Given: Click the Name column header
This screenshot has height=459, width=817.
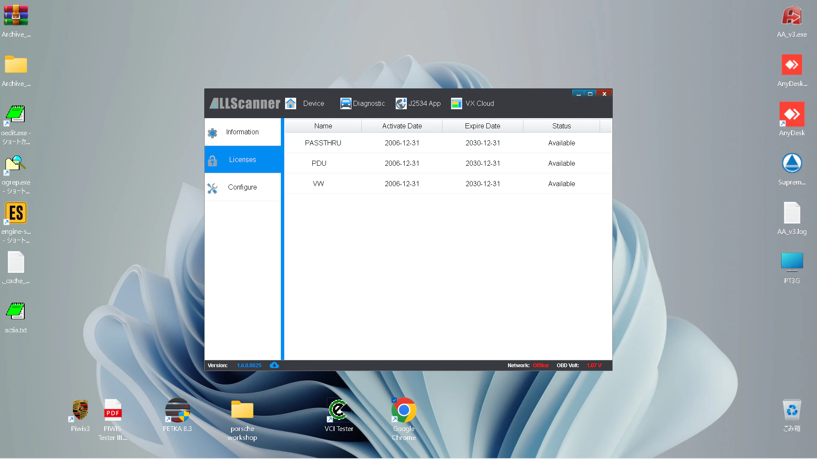Looking at the screenshot, I should [323, 126].
